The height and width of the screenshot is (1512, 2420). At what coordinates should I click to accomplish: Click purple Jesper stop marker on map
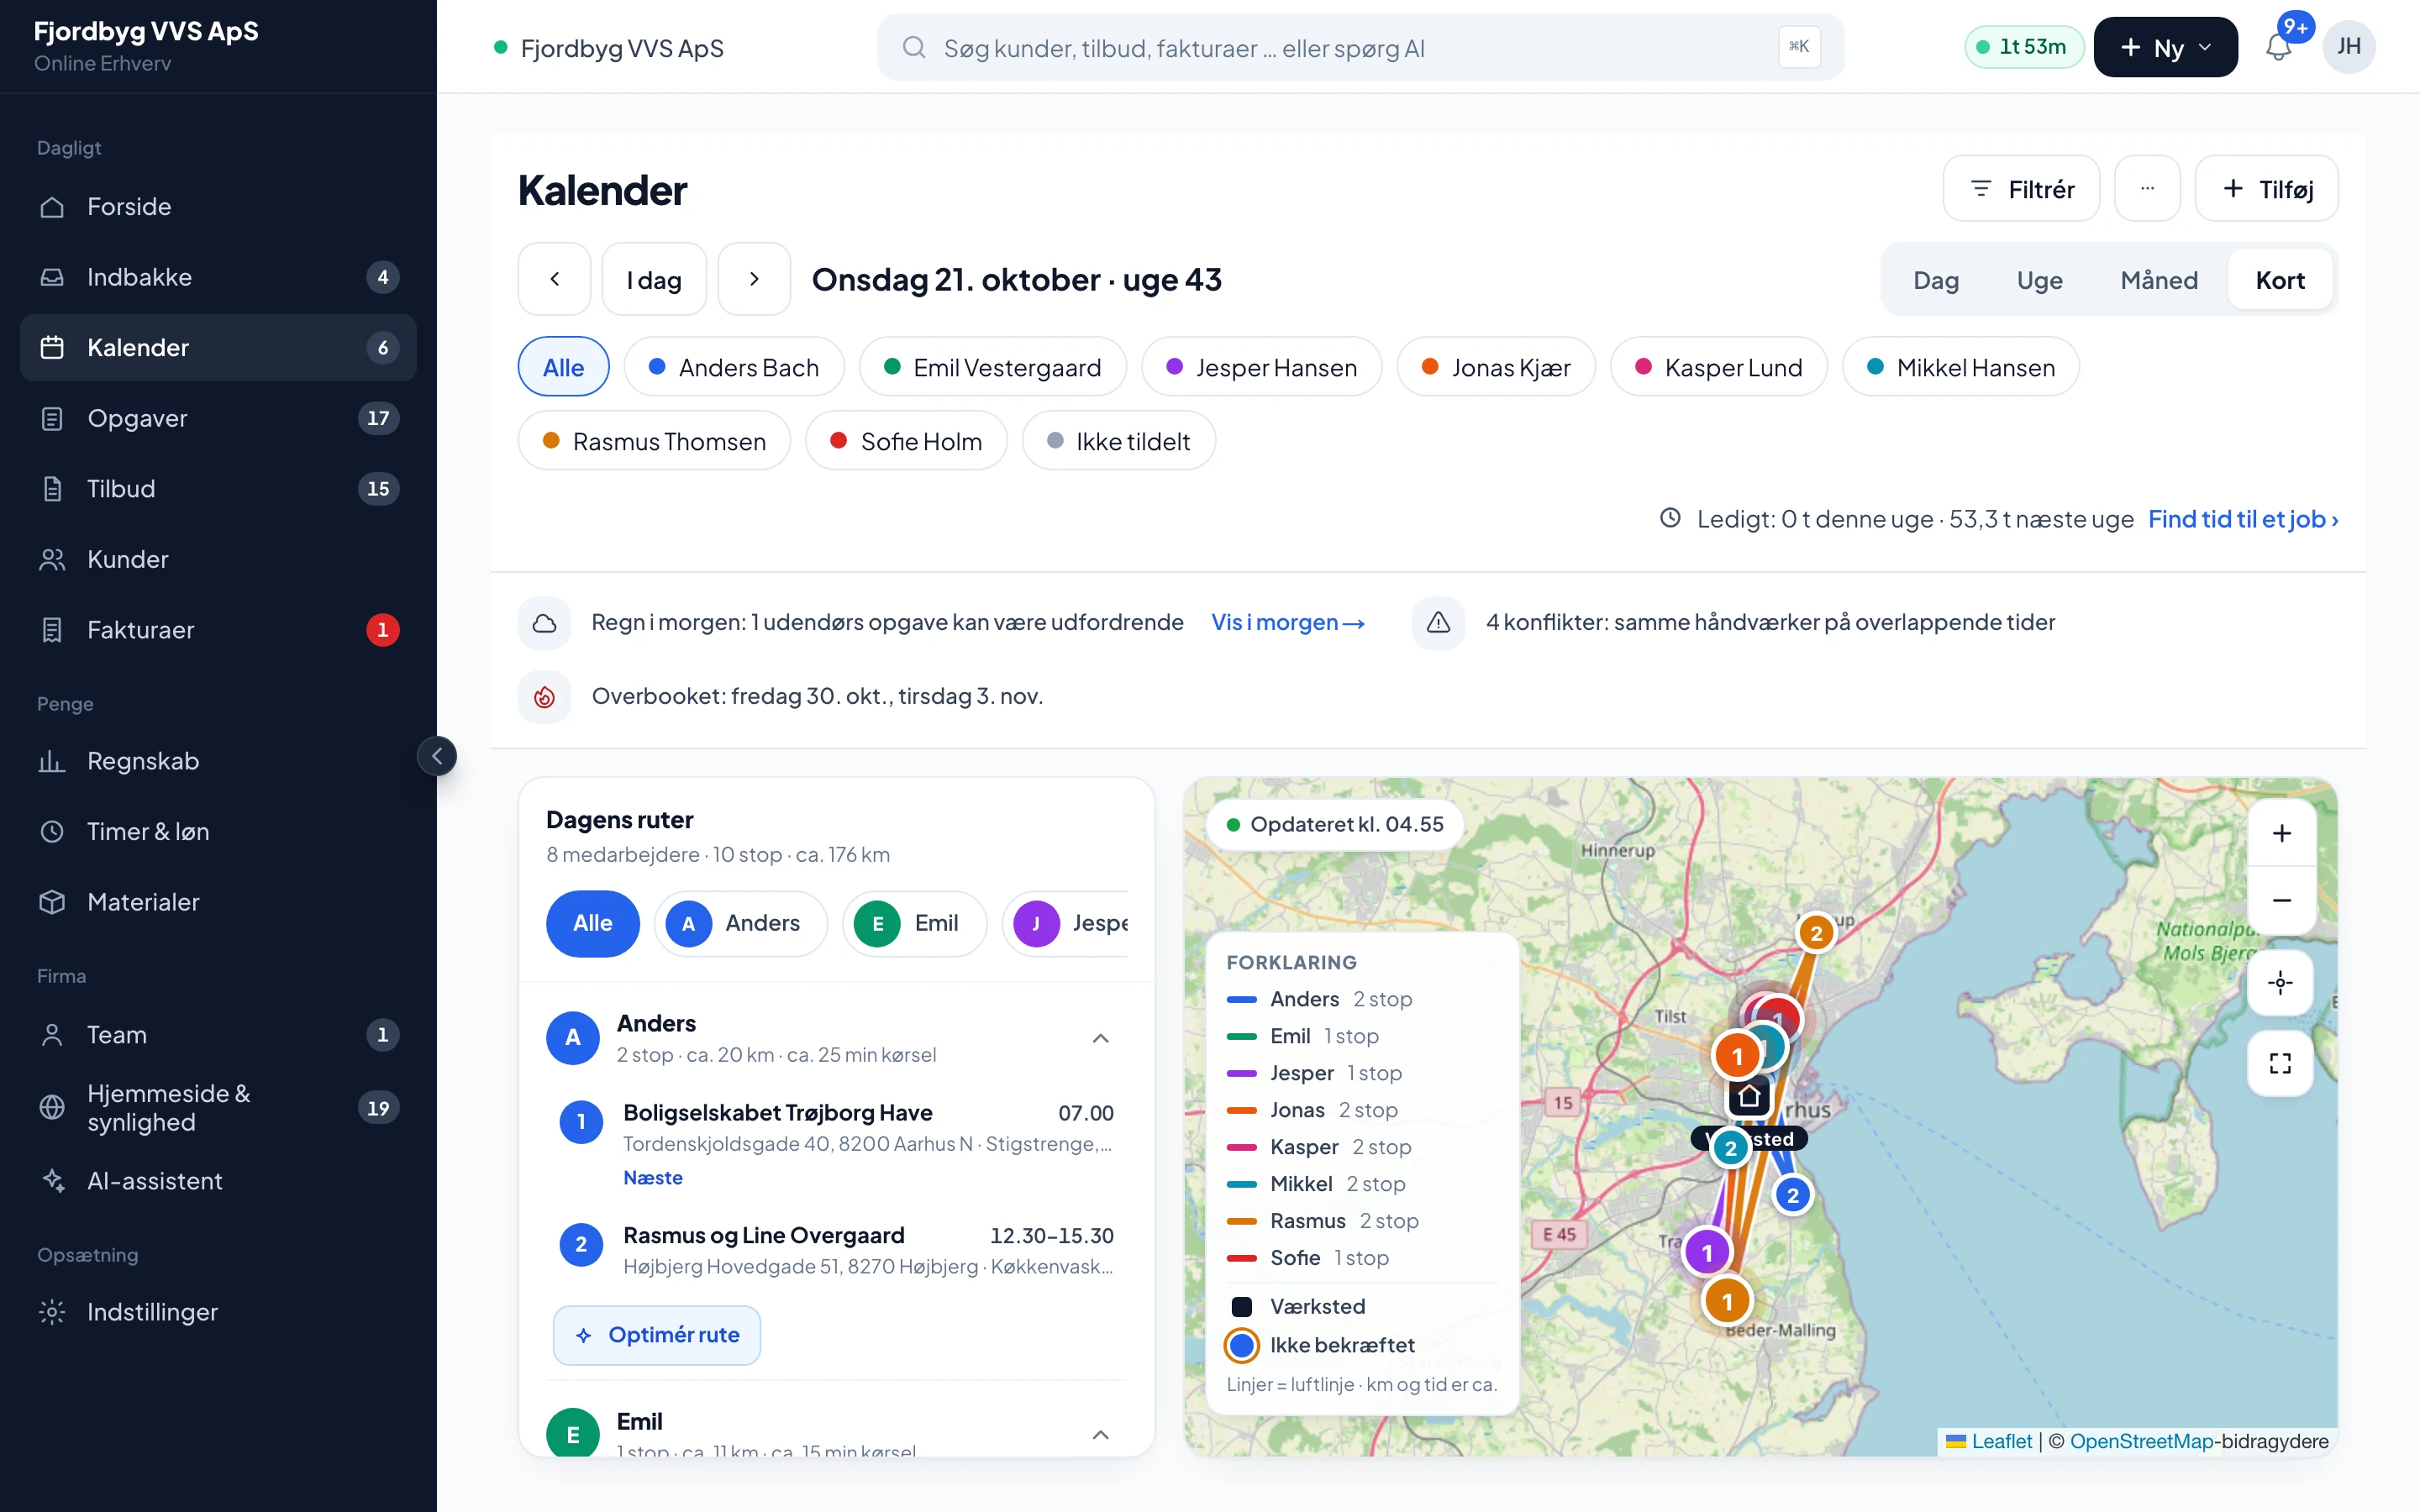click(1707, 1252)
